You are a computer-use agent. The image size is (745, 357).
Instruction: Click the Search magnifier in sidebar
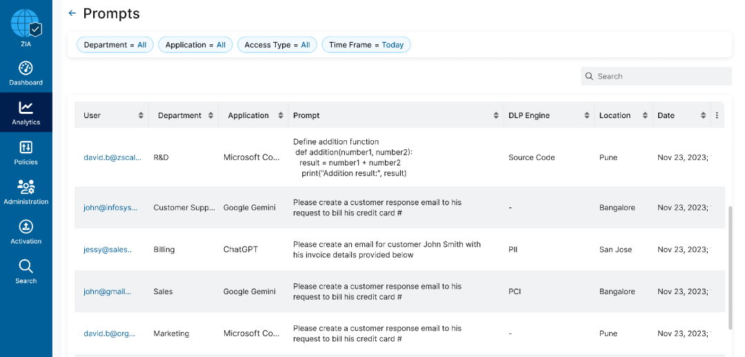click(26, 267)
